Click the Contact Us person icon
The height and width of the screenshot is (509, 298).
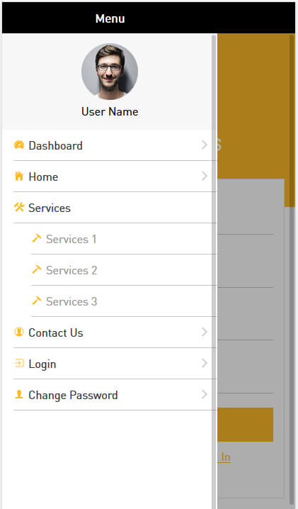[x=19, y=332]
